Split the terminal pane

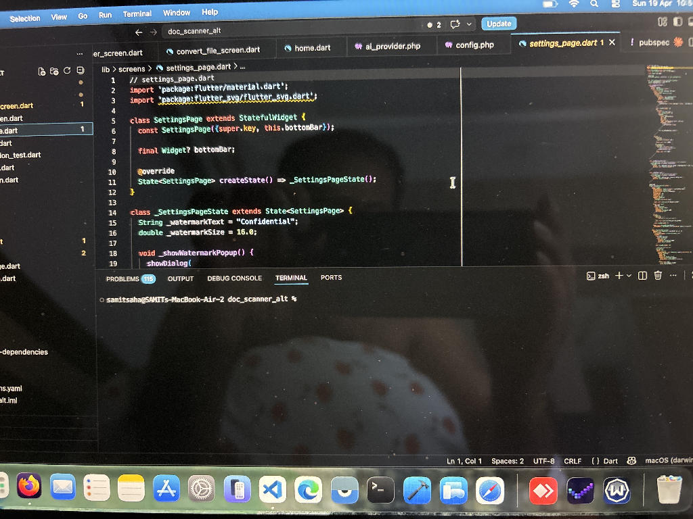(642, 276)
